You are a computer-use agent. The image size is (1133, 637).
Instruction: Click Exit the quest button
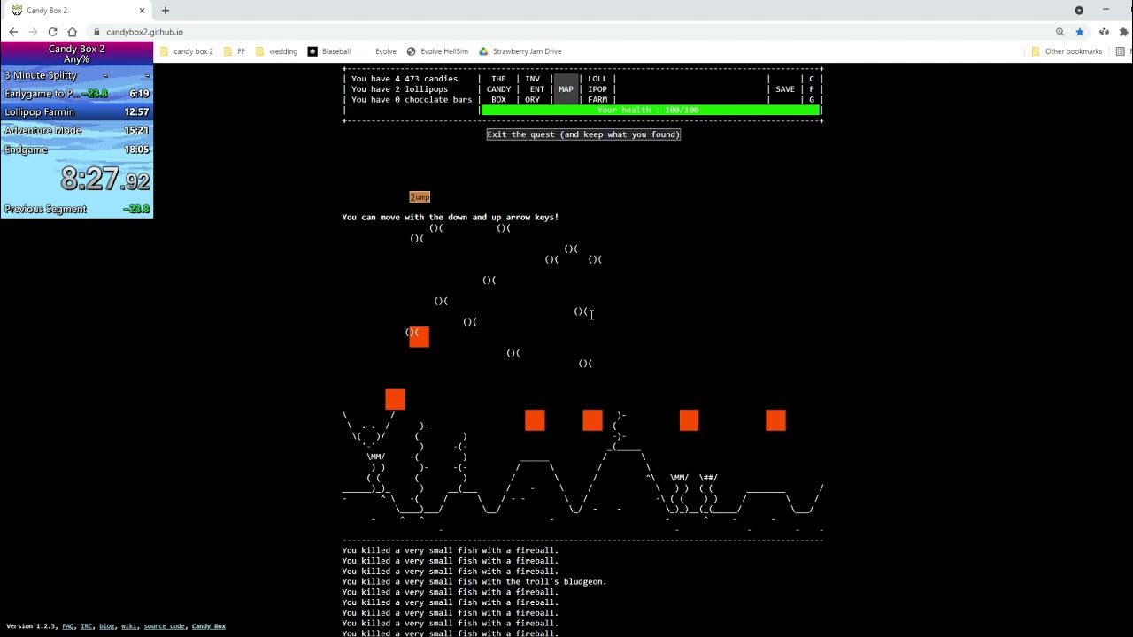pyautogui.click(x=583, y=134)
